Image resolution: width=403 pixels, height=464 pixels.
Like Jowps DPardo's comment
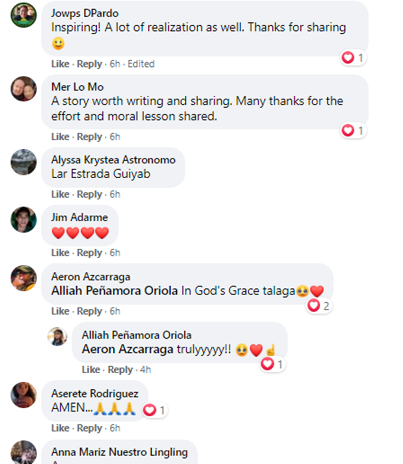60,64
